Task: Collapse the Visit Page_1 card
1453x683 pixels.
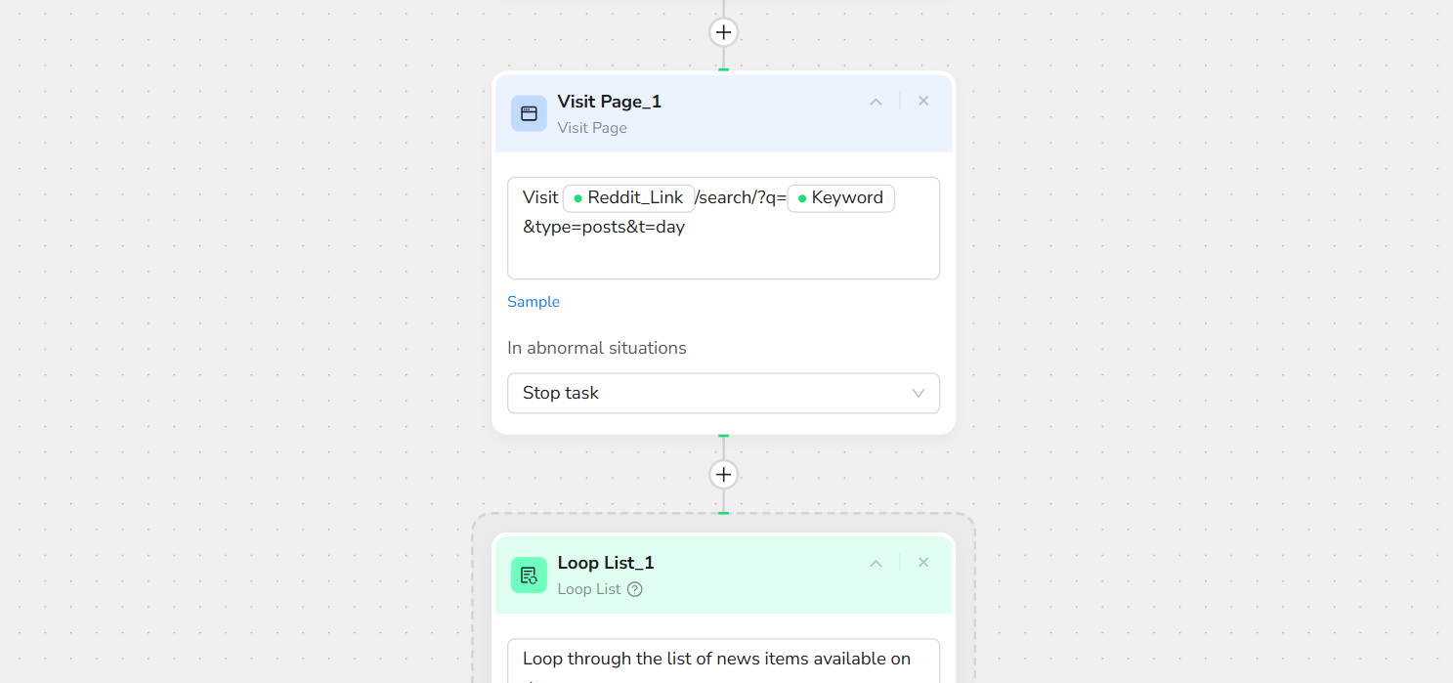Action: pos(876,102)
